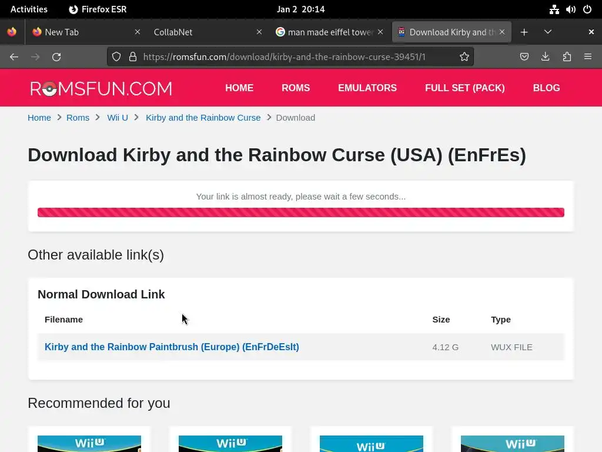This screenshot has height=452, width=602.
Task: Select the Download Kirby tab
Action: pos(451,32)
